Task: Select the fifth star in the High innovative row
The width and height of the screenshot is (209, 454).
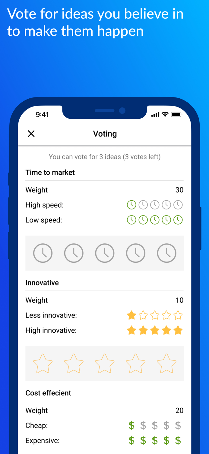Action: point(178,330)
